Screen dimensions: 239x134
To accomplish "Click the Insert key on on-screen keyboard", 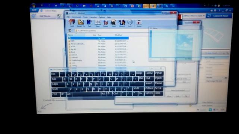I will click(x=149, y=83).
